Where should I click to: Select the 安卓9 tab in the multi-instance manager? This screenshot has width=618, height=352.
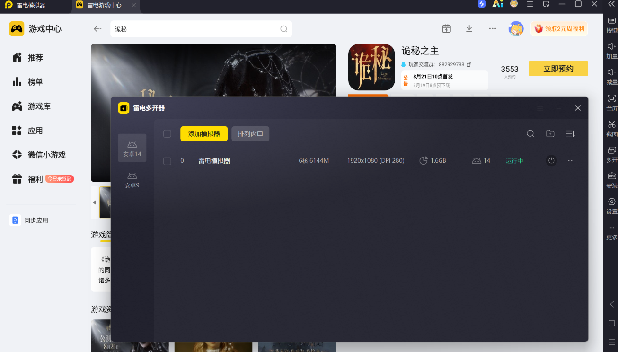click(132, 180)
